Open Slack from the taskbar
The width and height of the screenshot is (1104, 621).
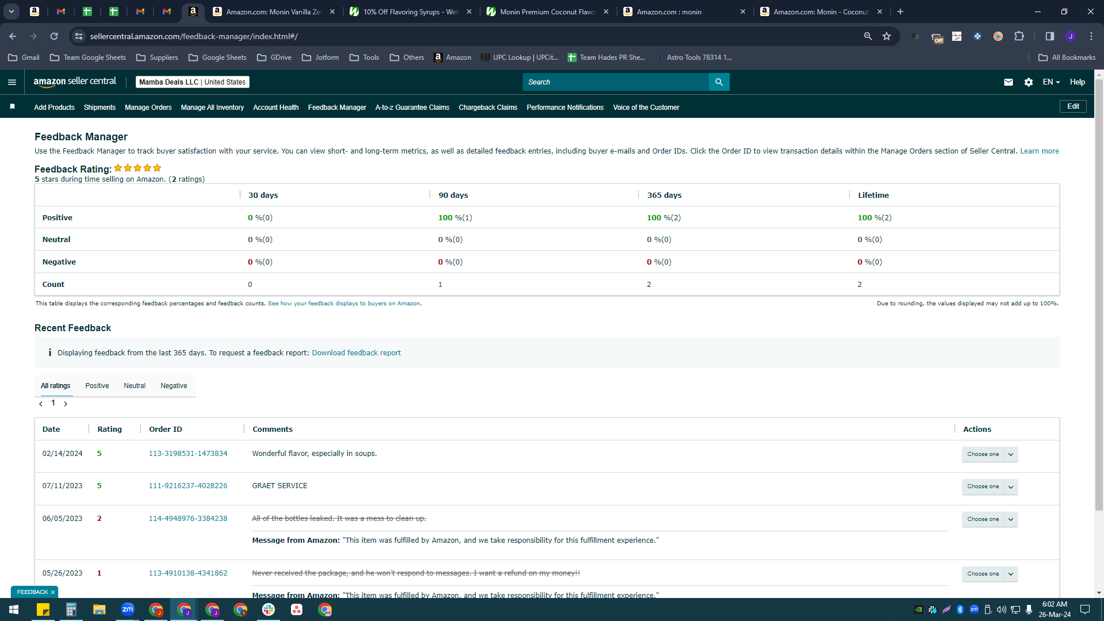[269, 609]
